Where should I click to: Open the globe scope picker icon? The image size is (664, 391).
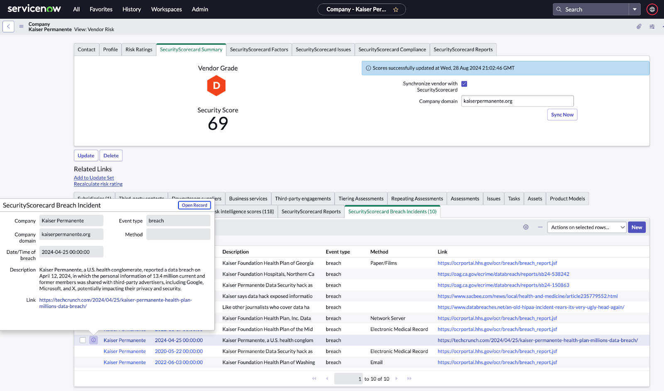click(x=652, y=9)
